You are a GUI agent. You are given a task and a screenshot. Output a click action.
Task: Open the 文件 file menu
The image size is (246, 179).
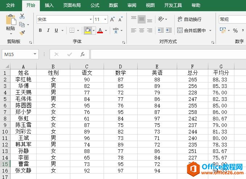11,5
